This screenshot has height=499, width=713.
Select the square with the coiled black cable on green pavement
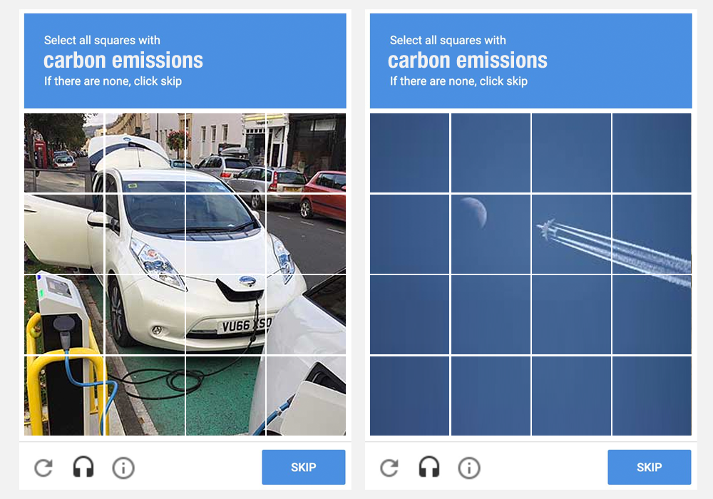145,396
